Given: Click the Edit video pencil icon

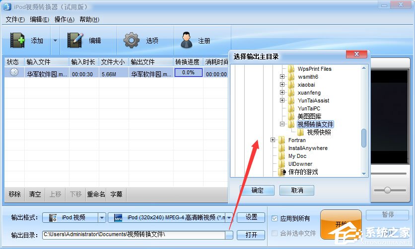Looking at the screenshot, I should (75, 40).
